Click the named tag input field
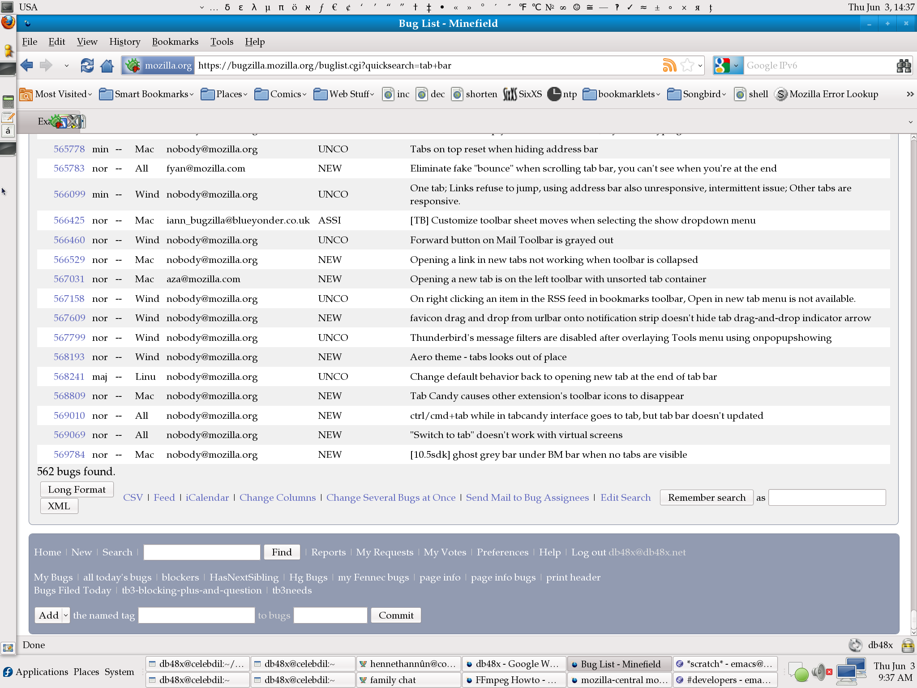This screenshot has width=917, height=688. click(x=197, y=615)
